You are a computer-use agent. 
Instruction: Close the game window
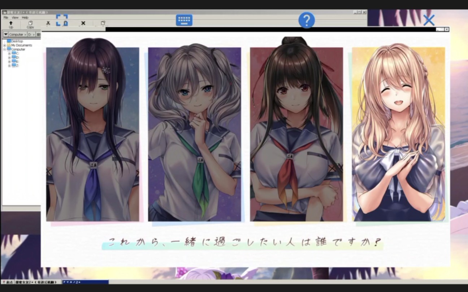[447, 29]
